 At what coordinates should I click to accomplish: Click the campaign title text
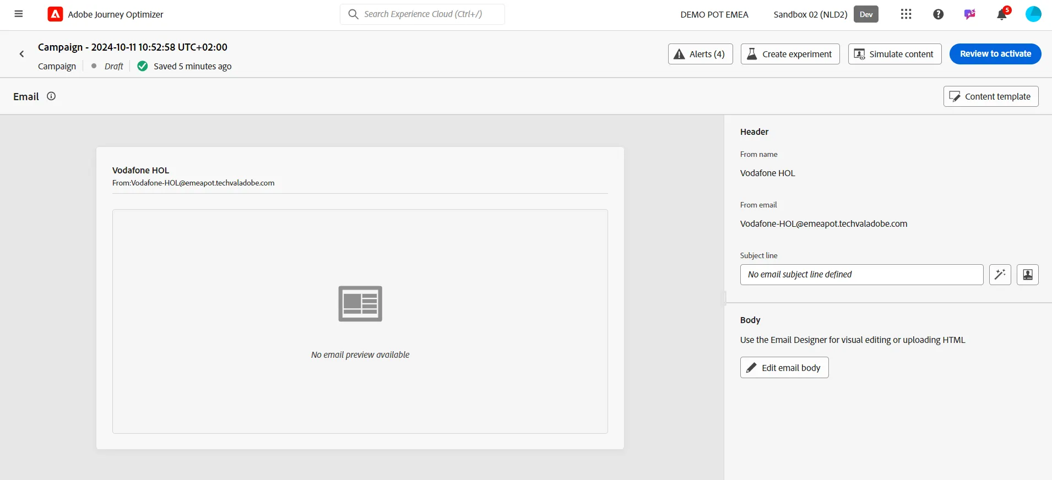click(133, 47)
